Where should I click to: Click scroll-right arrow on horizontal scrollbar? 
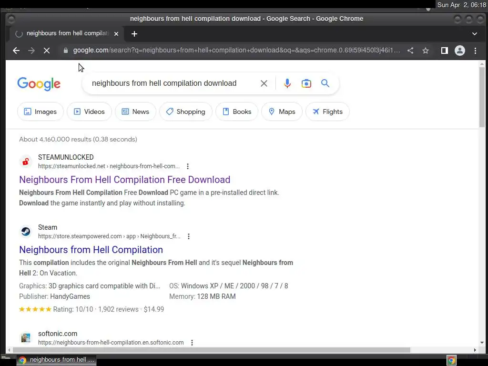pyautogui.click(x=475, y=350)
